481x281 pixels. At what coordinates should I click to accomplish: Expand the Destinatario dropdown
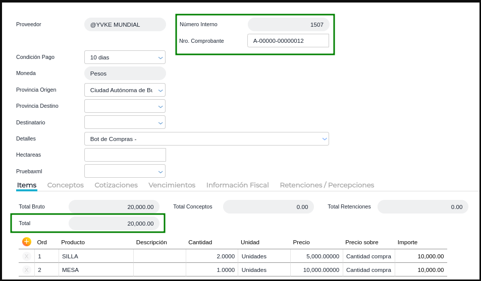click(125, 122)
